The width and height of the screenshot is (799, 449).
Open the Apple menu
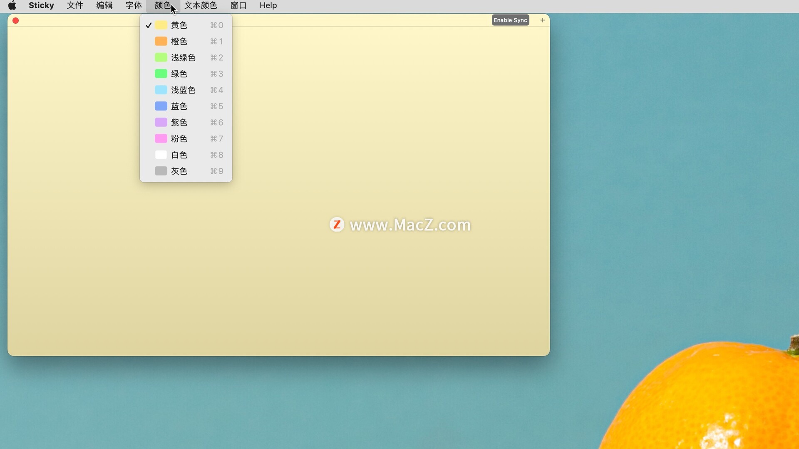[x=12, y=5]
